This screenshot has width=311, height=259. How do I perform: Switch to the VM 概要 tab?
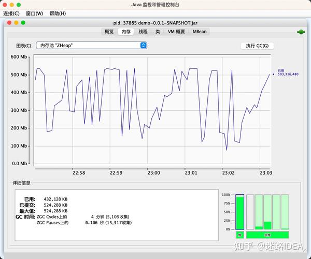pos(176,32)
